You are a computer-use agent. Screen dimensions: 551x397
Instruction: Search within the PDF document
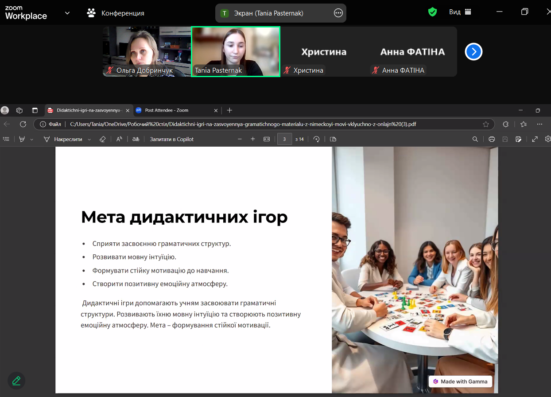[475, 139]
